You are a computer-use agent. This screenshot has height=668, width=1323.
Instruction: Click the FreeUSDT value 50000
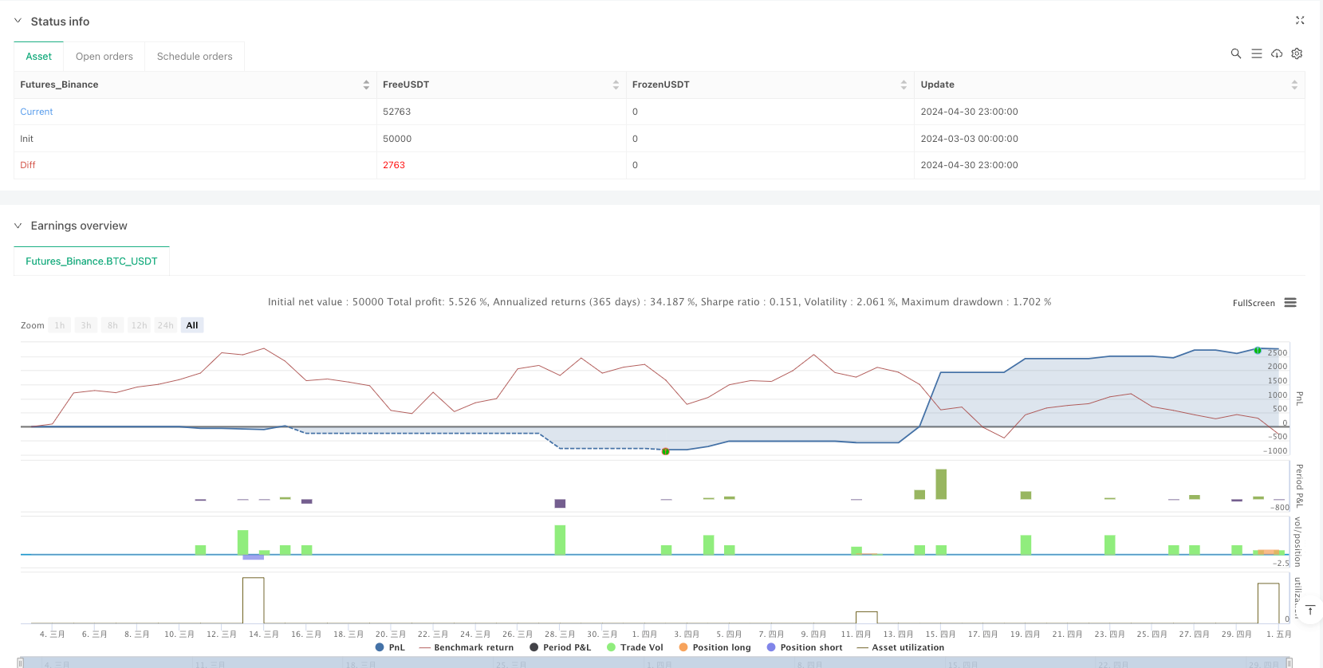tap(397, 139)
